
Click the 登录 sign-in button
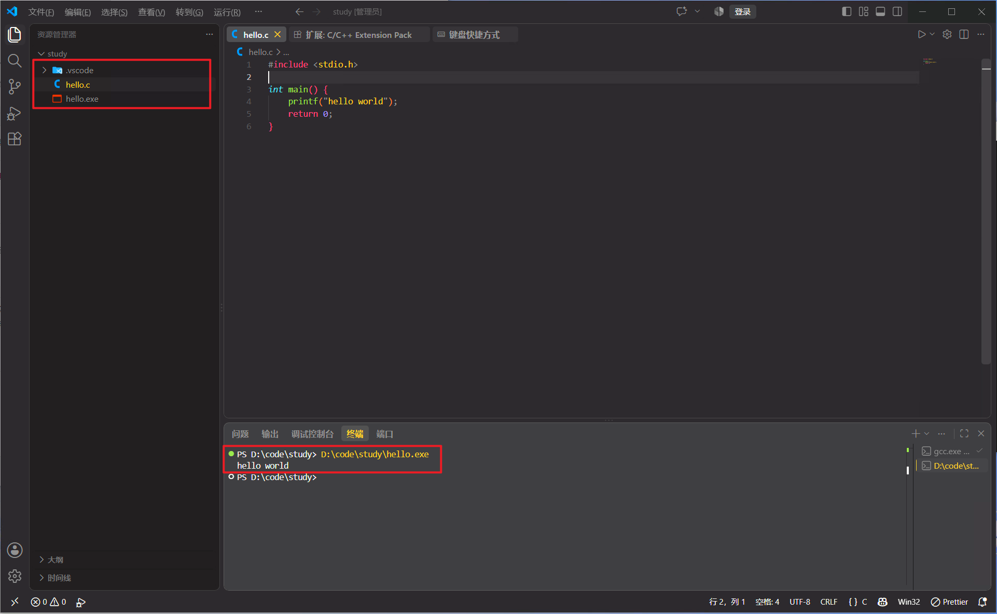click(742, 11)
